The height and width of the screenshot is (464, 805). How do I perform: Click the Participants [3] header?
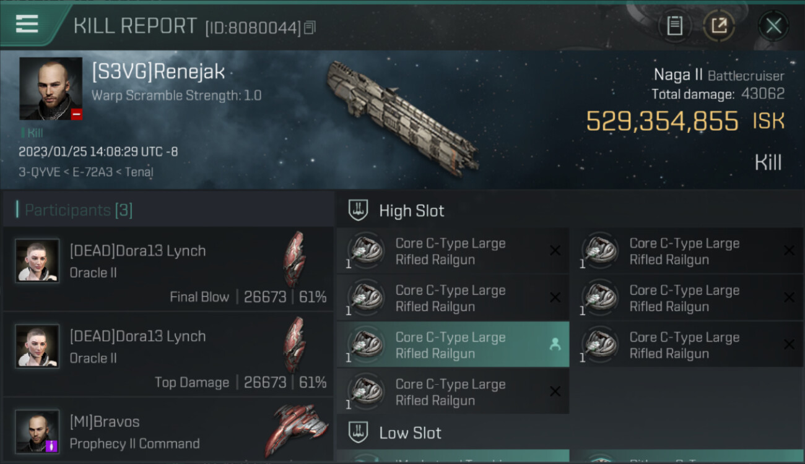pyautogui.click(x=79, y=210)
